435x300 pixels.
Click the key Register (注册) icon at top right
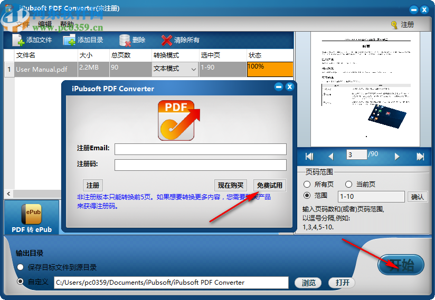click(394, 25)
